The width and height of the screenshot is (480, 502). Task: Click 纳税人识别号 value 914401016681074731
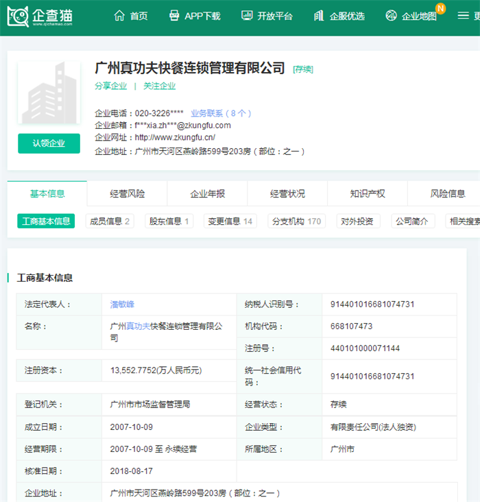[x=372, y=304]
